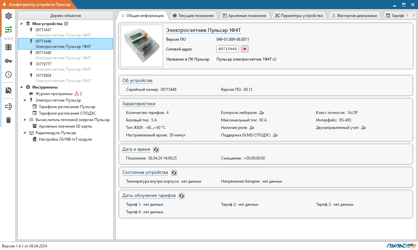
Task: Open the Архивные показания tab
Action: tap(244, 15)
